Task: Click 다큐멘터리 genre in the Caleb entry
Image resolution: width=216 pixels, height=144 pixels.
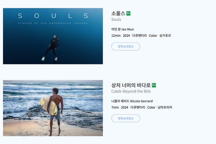Action: click(x=138, y=107)
